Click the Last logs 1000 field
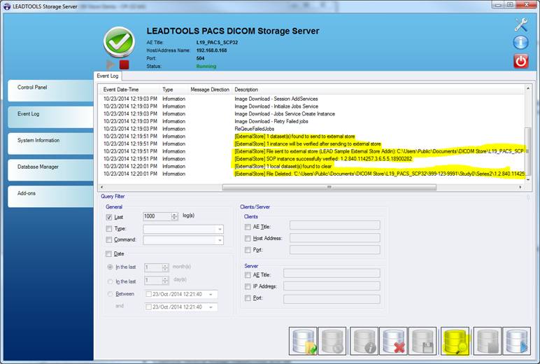Image resolution: width=540 pixels, height=364 pixels. pyautogui.click(x=157, y=216)
